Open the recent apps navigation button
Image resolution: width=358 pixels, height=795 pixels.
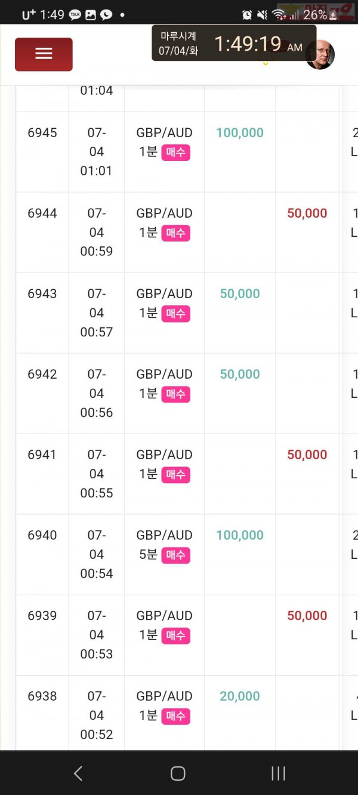click(278, 774)
